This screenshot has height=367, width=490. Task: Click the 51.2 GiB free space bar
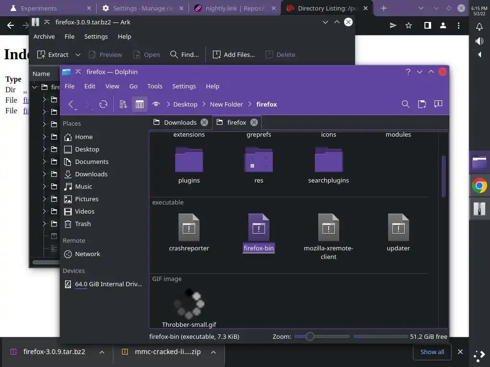[x=380, y=336]
